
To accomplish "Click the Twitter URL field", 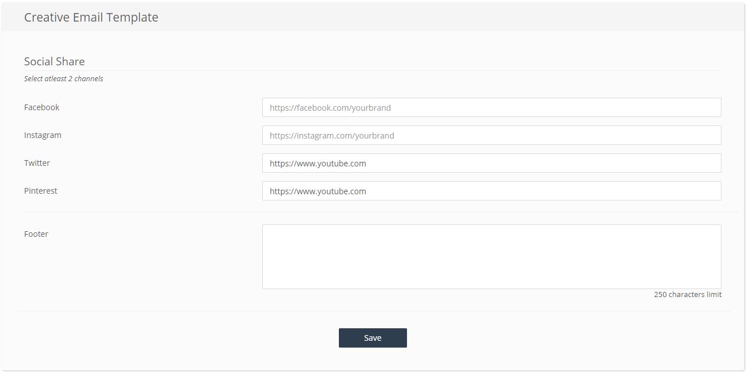I will click(x=492, y=163).
